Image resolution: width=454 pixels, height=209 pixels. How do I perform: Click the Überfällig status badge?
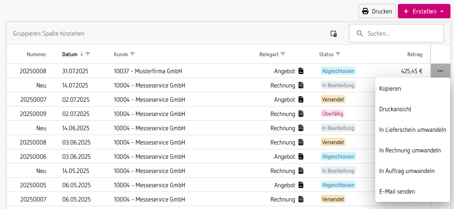point(333,114)
